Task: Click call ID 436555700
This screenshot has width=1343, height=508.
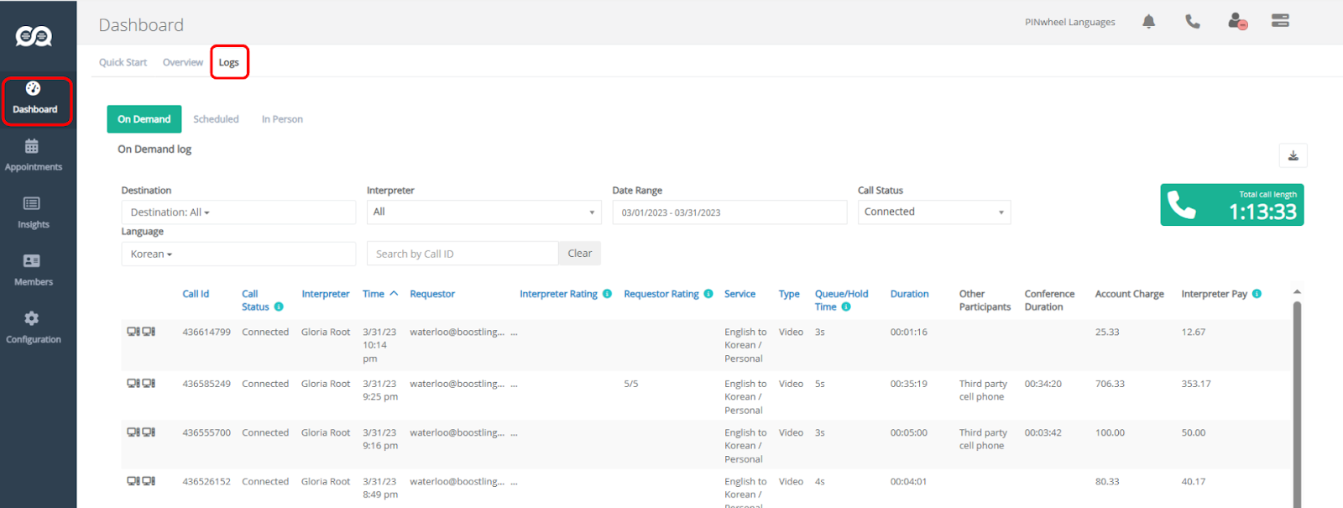Action: coord(206,432)
